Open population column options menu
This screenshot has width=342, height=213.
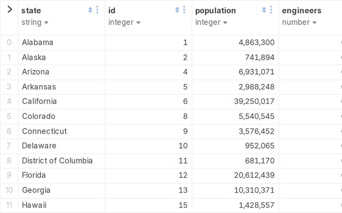coord(271,10)
